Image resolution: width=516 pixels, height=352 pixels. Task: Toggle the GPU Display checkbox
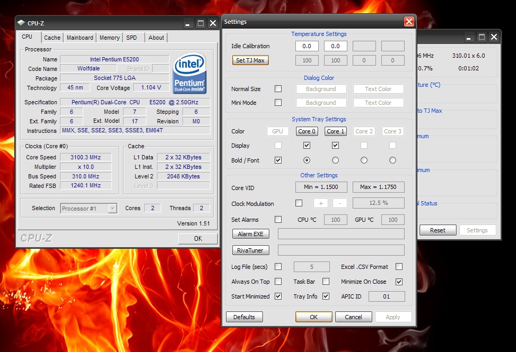[x=278, y=145]
